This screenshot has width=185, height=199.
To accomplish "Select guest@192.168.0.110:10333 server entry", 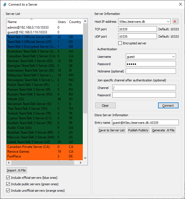I will (45, 32).
